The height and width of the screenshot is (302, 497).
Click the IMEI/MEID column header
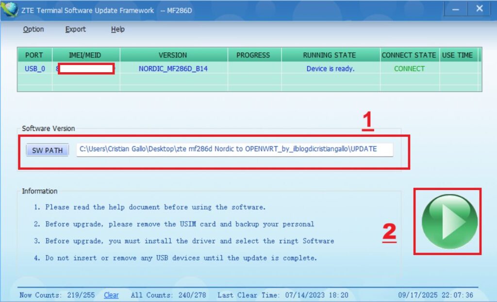[86, 55]
